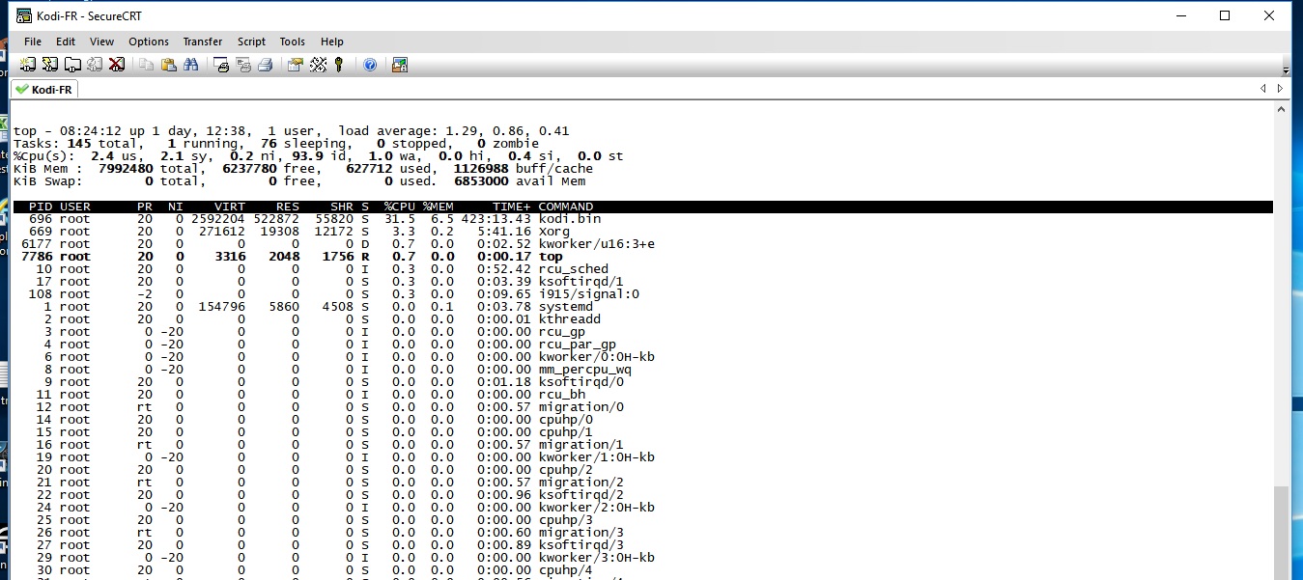
Task: Click the Paste clipboard icon
Action: point(169,65)
